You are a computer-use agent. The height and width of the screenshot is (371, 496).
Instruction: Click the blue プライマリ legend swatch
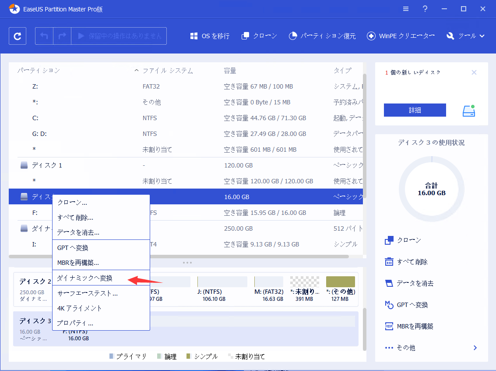point(111,356)
